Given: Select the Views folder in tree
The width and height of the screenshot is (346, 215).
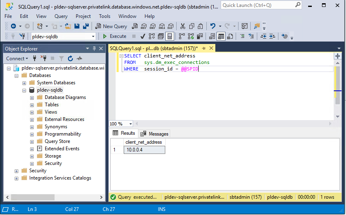Looking at the screenshot, I should [x=51, y=112].
